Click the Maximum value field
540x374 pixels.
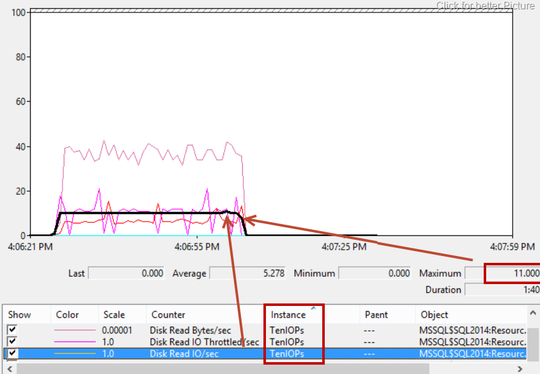coord(511,273)
